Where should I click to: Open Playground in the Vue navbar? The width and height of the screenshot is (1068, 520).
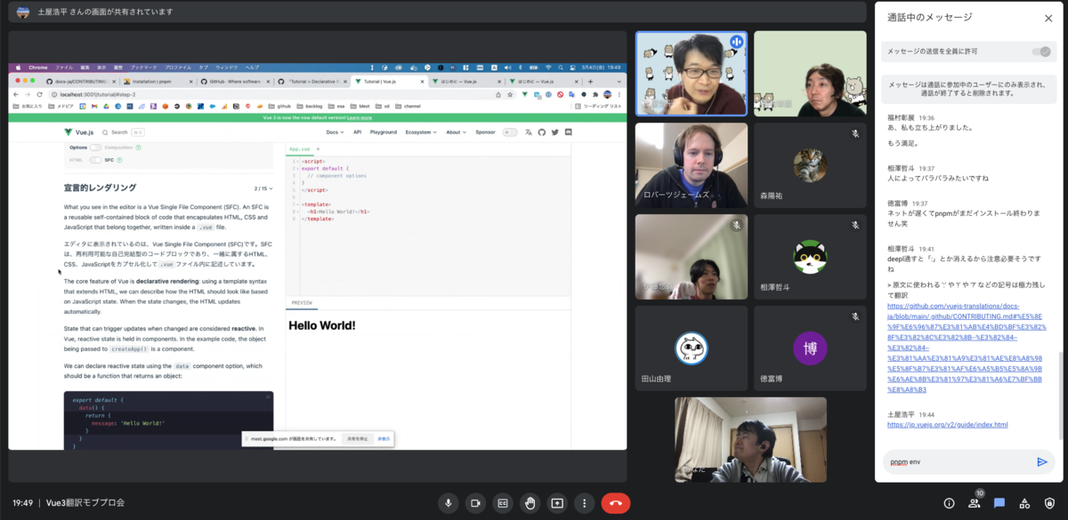tap(384, 132)
